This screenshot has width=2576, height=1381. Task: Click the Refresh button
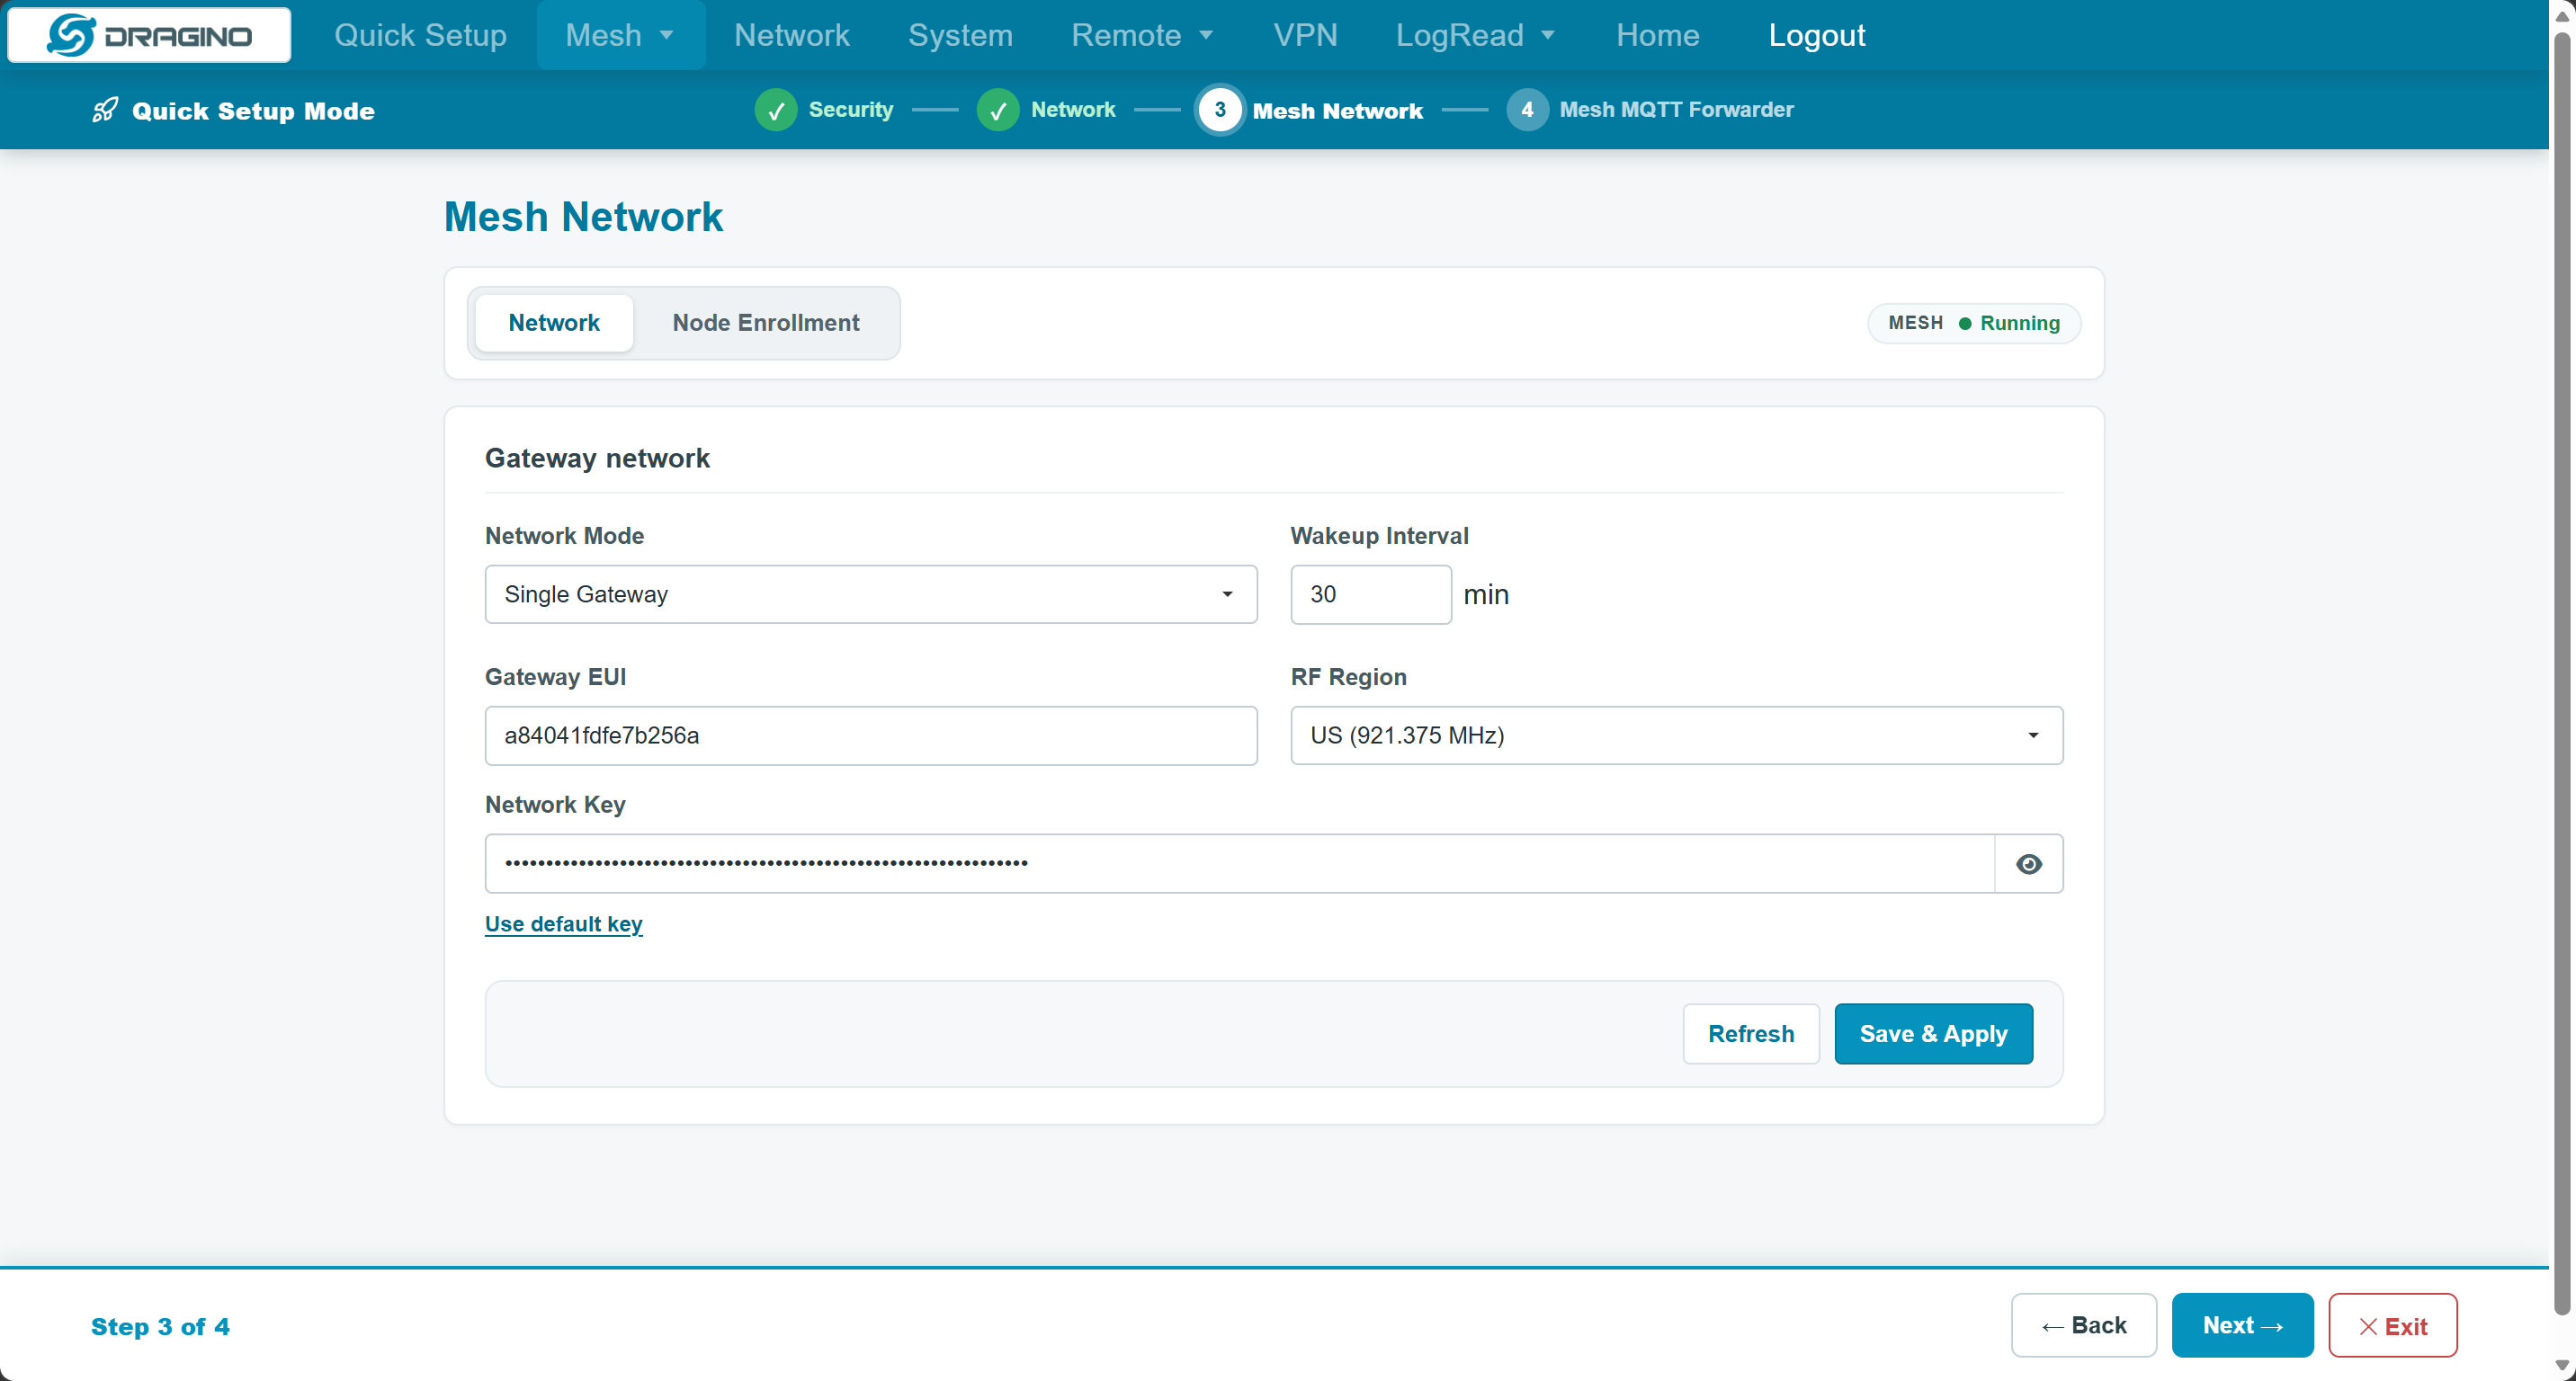(x=1750, y=1033)
